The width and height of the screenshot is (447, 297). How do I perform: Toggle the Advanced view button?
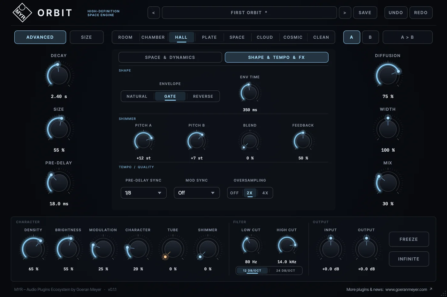click(x=40, y=37)
